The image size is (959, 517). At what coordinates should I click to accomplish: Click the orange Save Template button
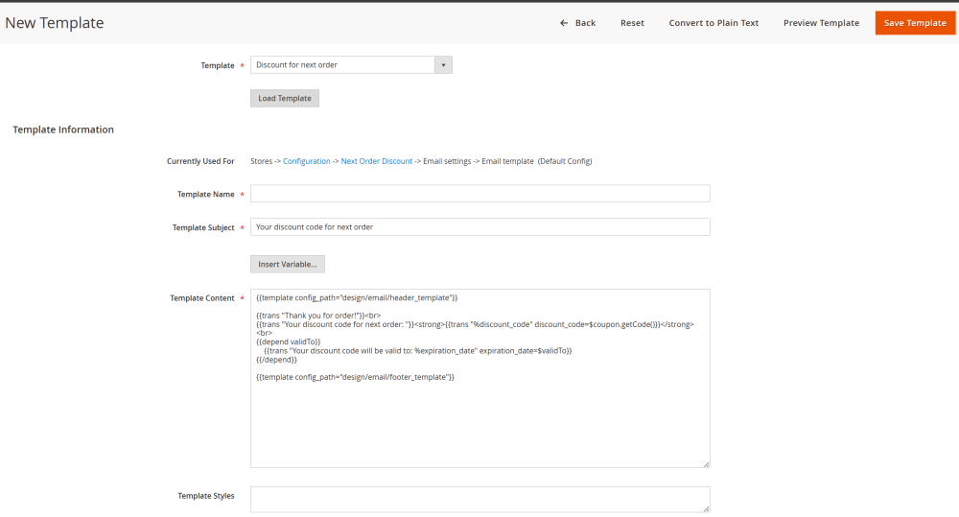914,23
